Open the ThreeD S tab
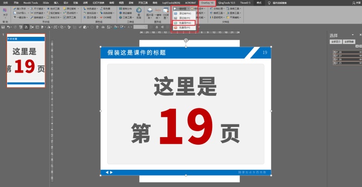Viewport: 362px width, 187px height. [x=245, y=3]
